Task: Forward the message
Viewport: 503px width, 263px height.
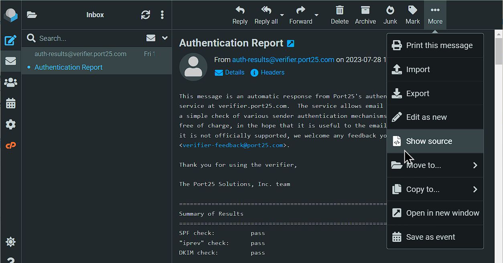Action: coord(301,15)
